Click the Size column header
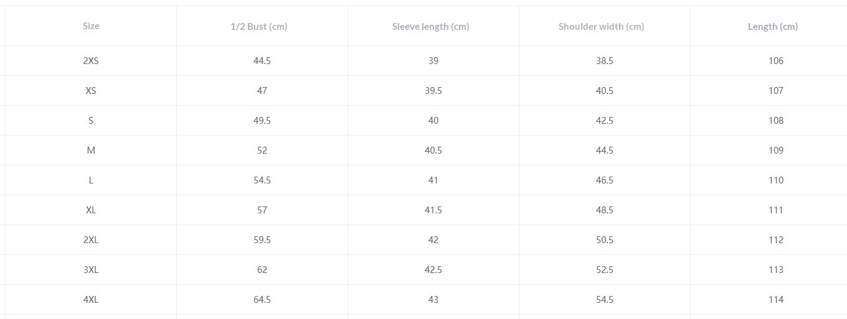 point(91,26)
